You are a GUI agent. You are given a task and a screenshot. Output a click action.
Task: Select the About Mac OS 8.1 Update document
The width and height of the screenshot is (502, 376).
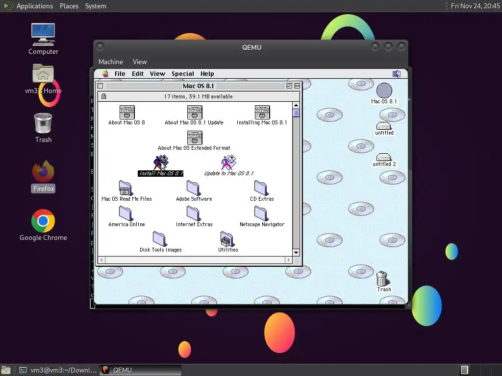[194, 112]
